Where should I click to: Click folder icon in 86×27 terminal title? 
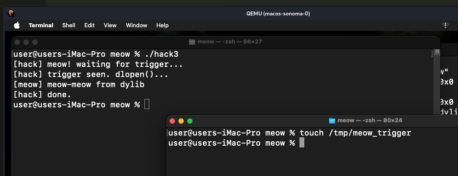pos(192,42)
